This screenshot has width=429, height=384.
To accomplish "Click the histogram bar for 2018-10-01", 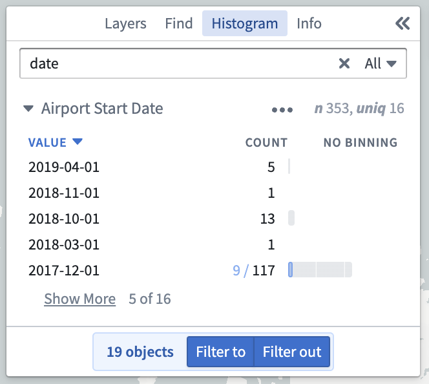I will click(x=291, y=218).
